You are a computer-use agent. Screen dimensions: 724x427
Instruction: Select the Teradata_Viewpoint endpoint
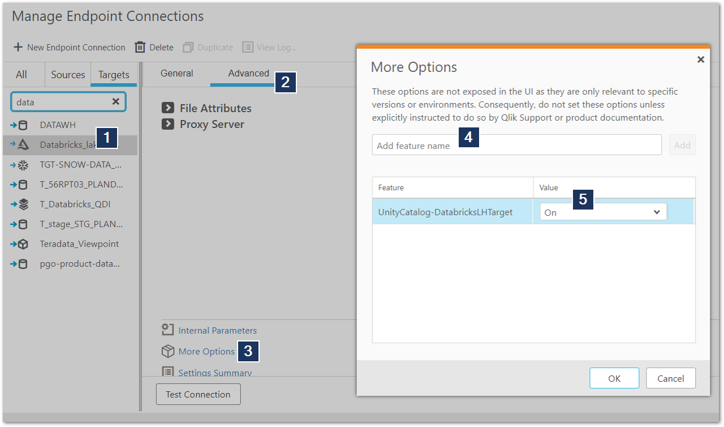[x=79, y=244]
